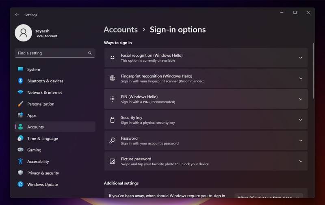The width and height of the screenshot is (325, 205).
Task: Expand the PIN (Windows Hello) chevron
Action: point(301,99)
